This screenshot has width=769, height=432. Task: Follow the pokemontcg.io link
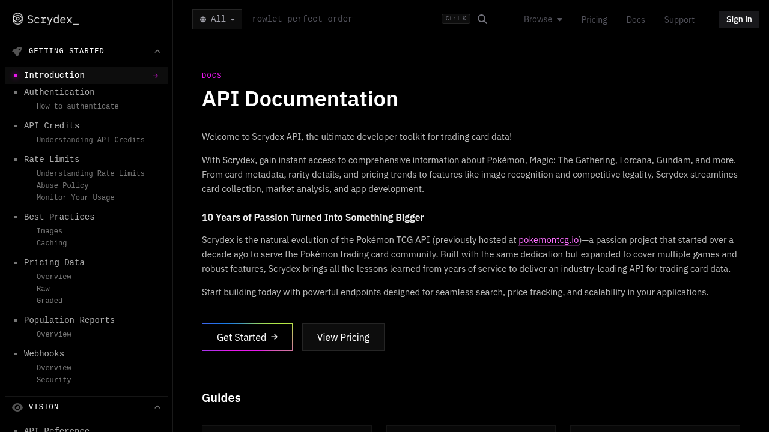[x=549, y=240]
